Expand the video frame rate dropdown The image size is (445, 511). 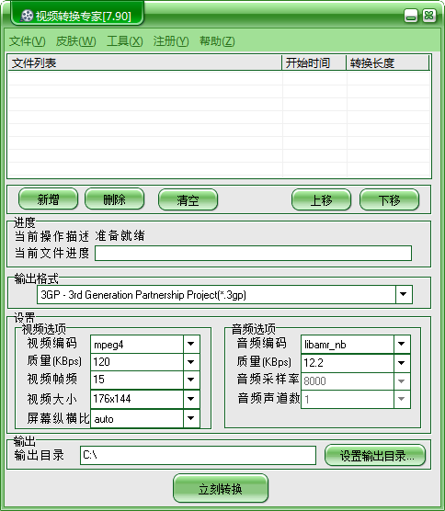pyautogui.click(x=191, y=380)
